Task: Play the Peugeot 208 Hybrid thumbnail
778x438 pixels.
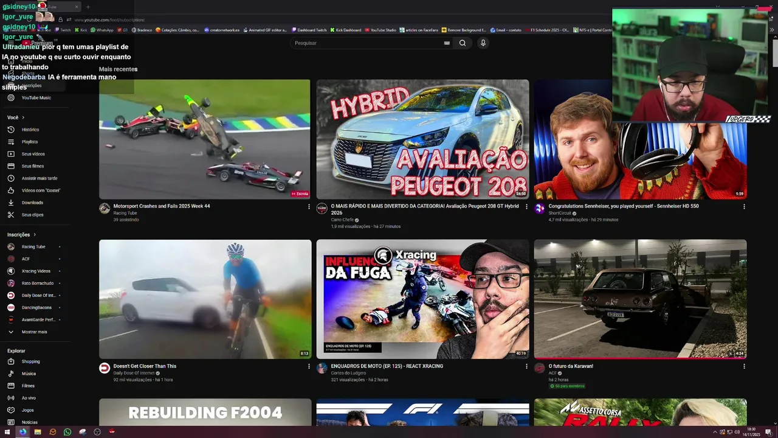Action: click(x=422, y=139)
